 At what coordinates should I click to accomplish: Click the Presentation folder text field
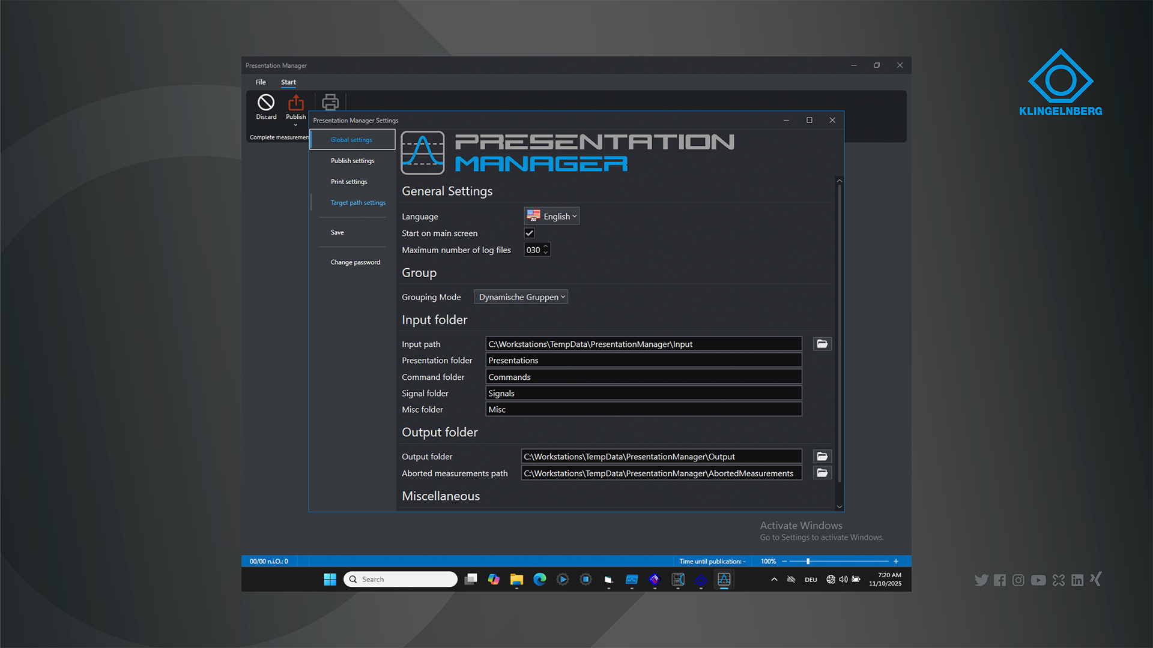tap(644, 361)
